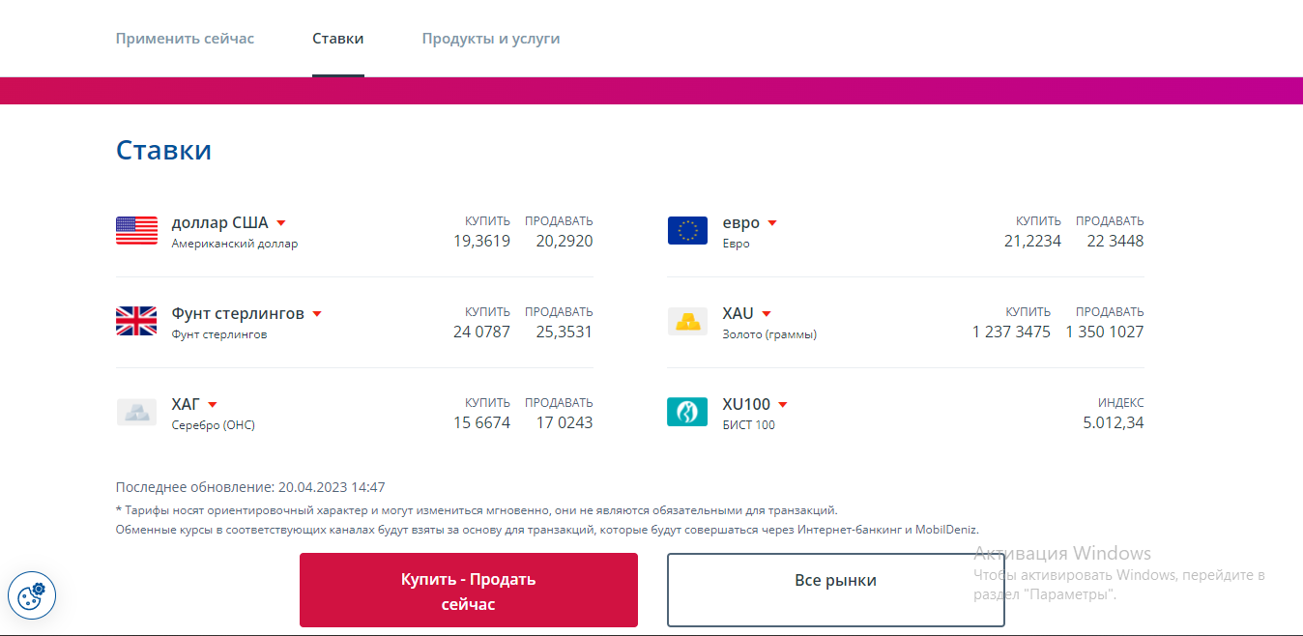Open the Фунт стерлингов dropdown arrow

tap(317, 314)
